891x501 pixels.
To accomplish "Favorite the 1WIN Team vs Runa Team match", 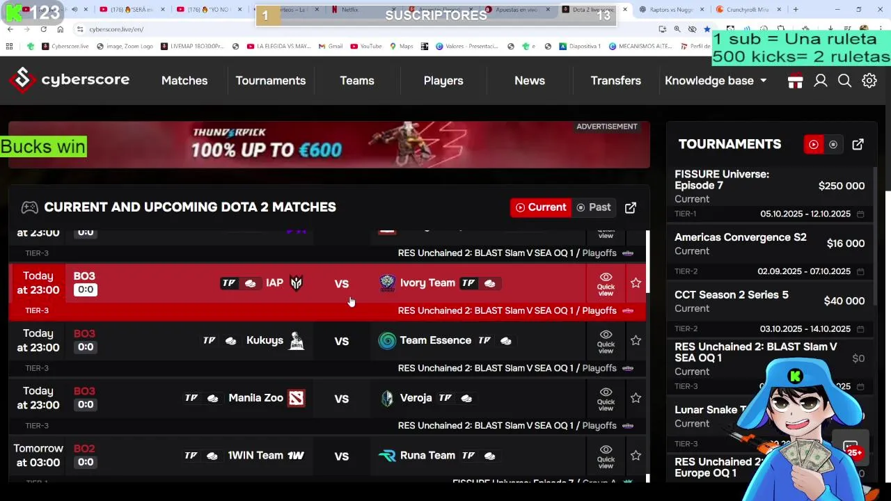I will click(636, 456).
